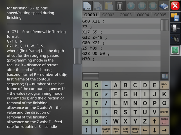The image size is (181, 135).
Task: Open the cutting tool turret icon
Action: coord(175,39)
